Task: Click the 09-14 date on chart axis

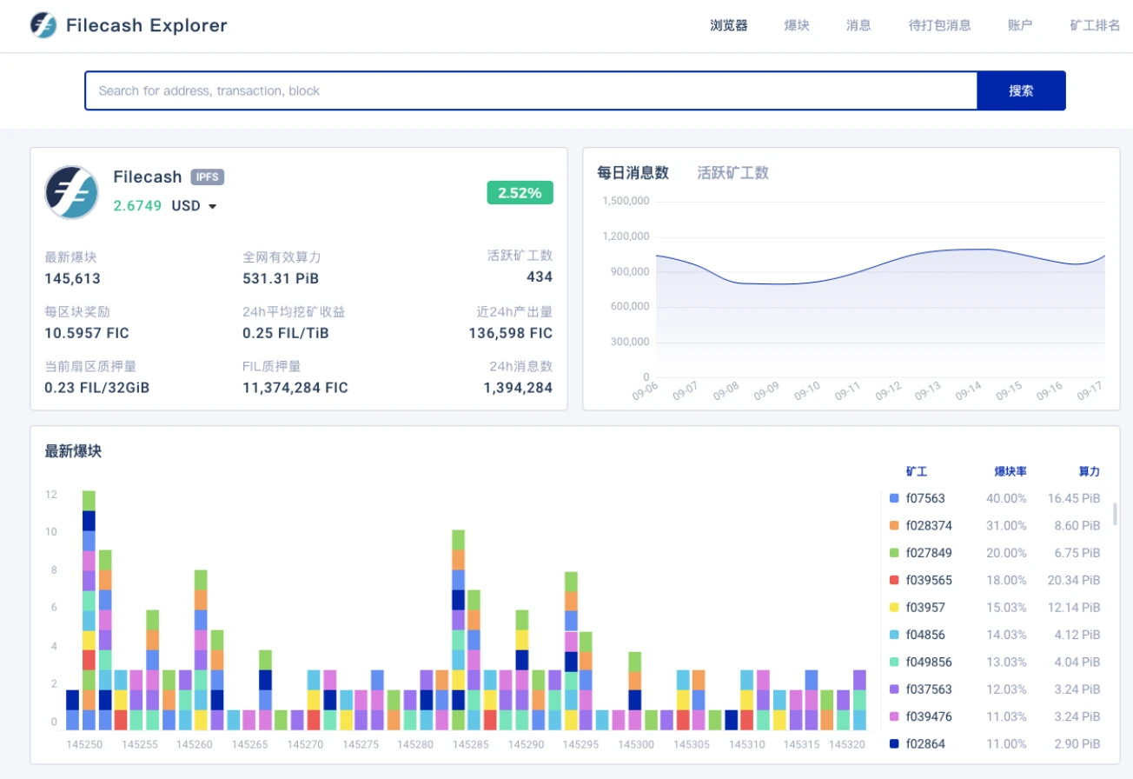Action: 968,391
